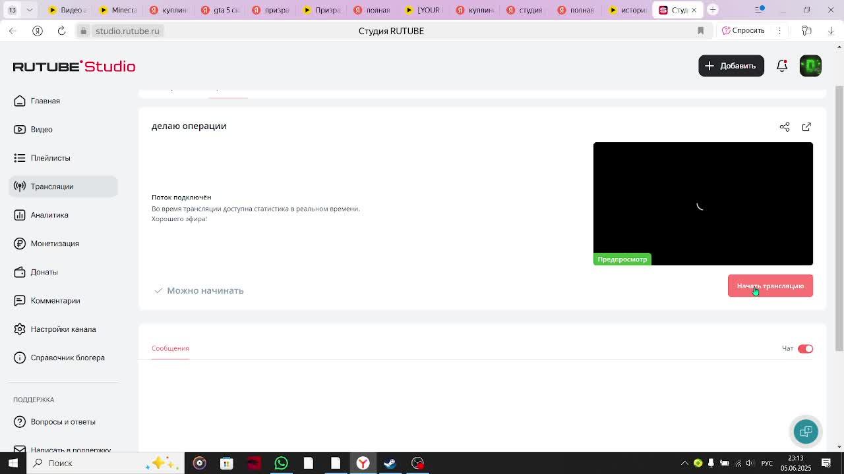Open the channel avatar menu
This screenshot has height=474, width=844.
point(810,66)
